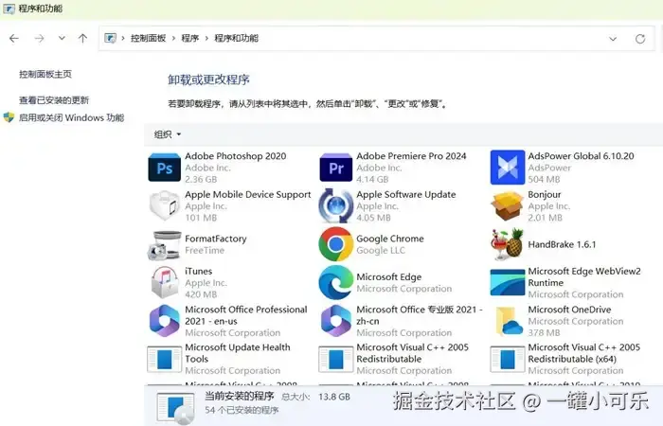Click the Apple Mobile Device Support icon
This screenshot has height=426, width=663.
[x=165, y=205]
